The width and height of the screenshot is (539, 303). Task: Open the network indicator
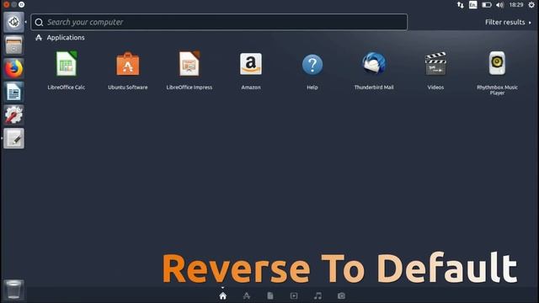click(x=461, y=5)
